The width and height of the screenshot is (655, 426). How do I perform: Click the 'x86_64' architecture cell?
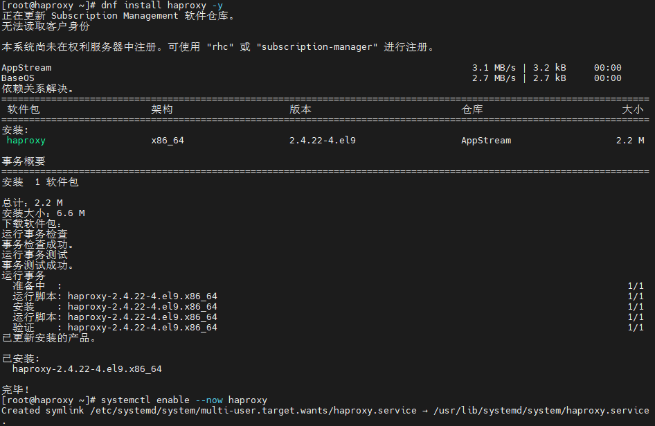[x=168, y=141]
